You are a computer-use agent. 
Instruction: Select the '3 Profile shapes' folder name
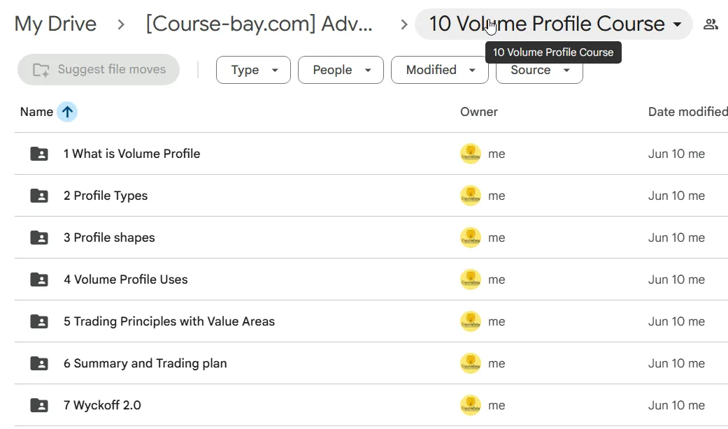coord(109,238)
